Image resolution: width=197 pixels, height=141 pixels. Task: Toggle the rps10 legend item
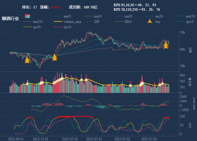pos(189,22)
